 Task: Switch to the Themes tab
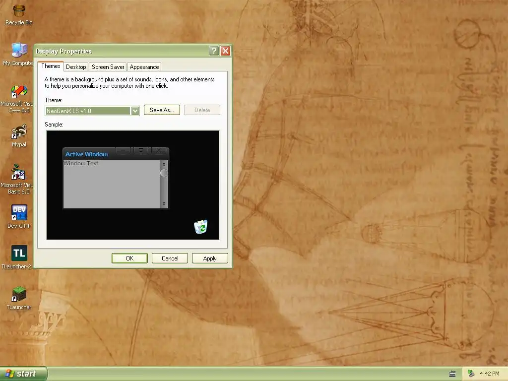51,66
